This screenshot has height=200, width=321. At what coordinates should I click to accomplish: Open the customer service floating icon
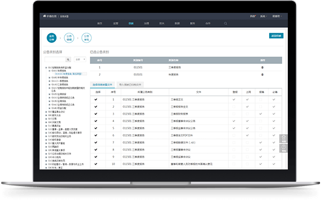(x=284, y=139)
